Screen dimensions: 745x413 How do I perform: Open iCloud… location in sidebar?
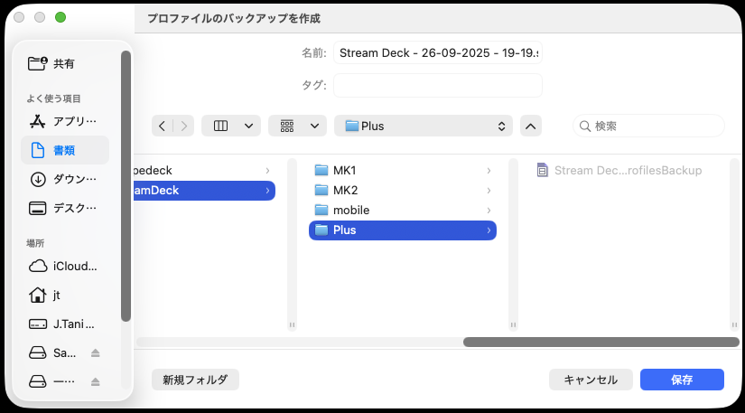click(x=65, y=266)
